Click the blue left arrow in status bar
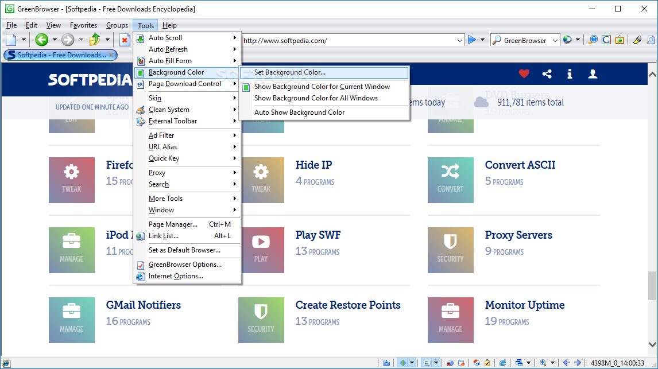This screenshot has height=369, width=658. click(x=567, y=363)
